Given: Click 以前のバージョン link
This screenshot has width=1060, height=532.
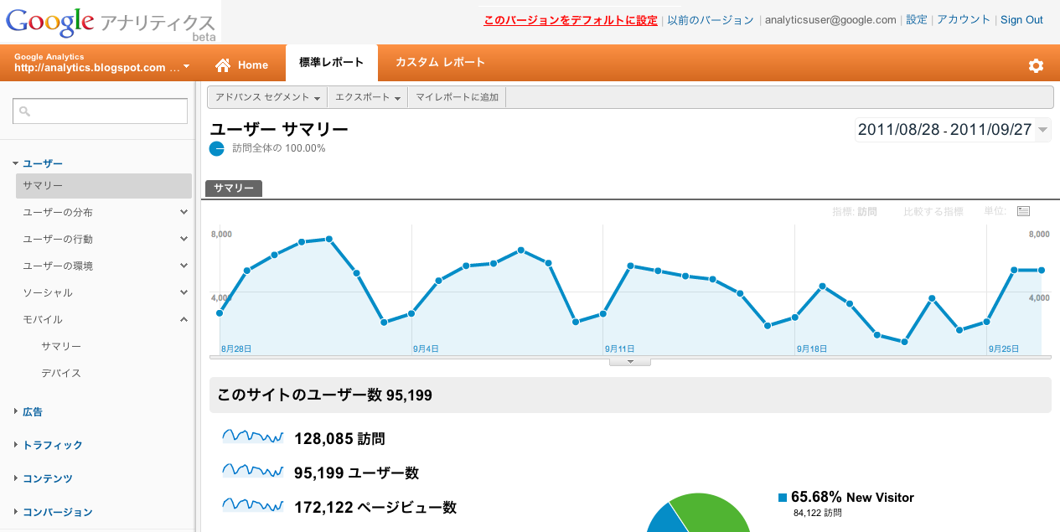Looking at the screenshot, I should coord(711,20).
